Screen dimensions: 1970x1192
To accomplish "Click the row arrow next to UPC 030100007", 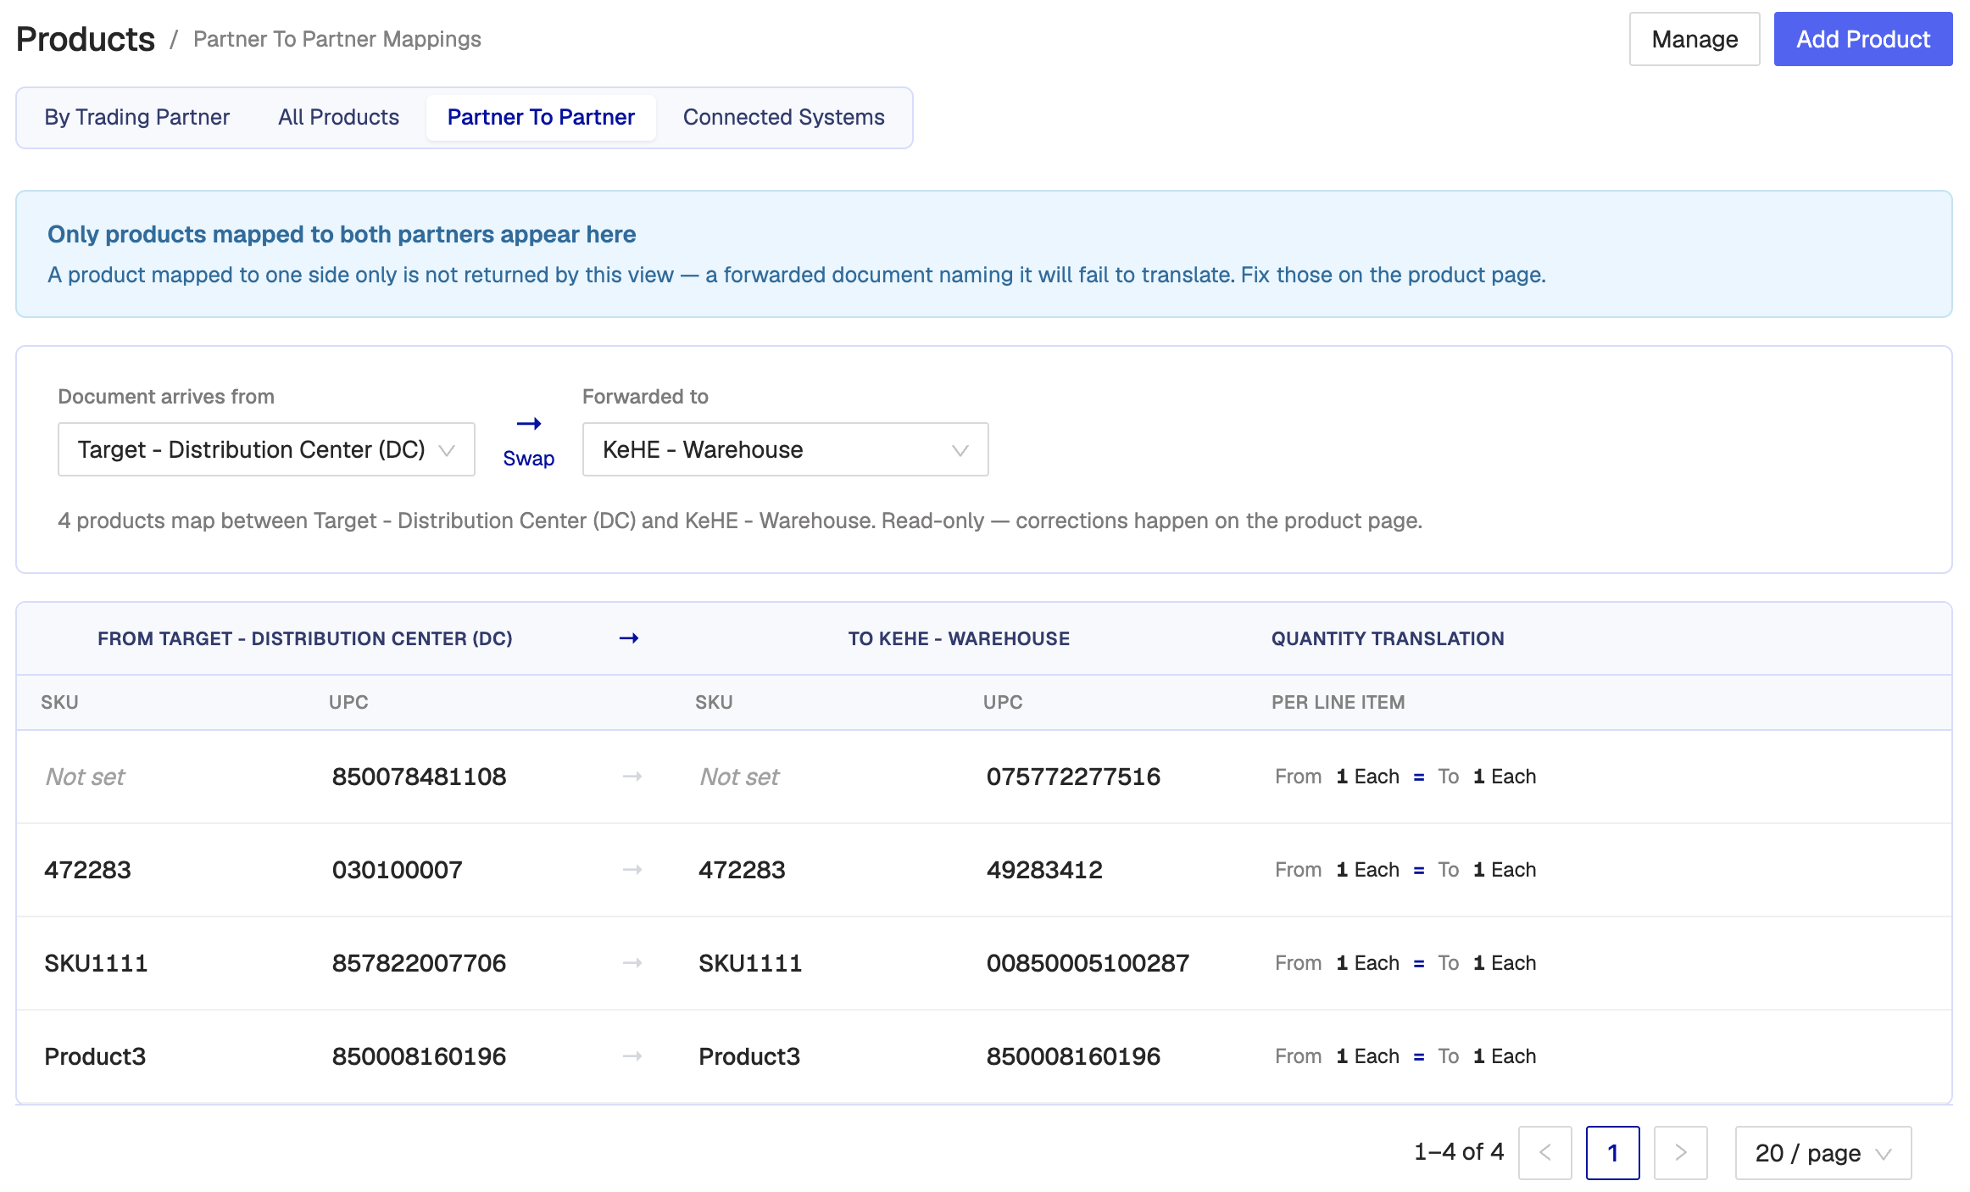I will (632, 870).
